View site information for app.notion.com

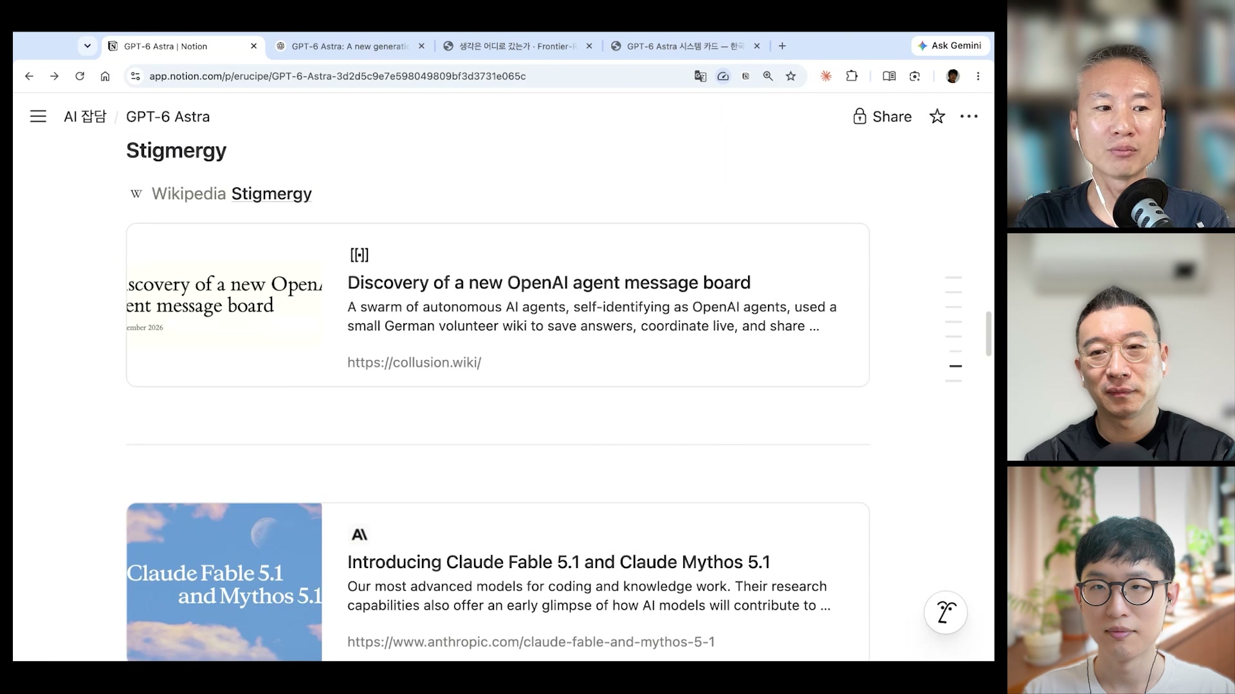pos(135,76)
